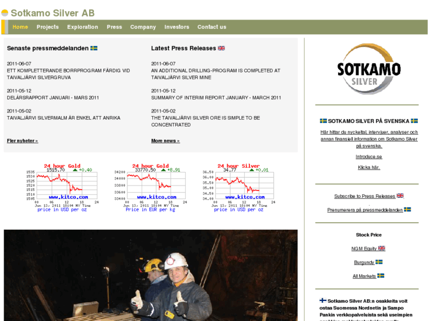Open AN ADDITIONAL DRILLING-PROGRAM IS COMPLETED release
This screenshot has height=321, width=429.
215,74
